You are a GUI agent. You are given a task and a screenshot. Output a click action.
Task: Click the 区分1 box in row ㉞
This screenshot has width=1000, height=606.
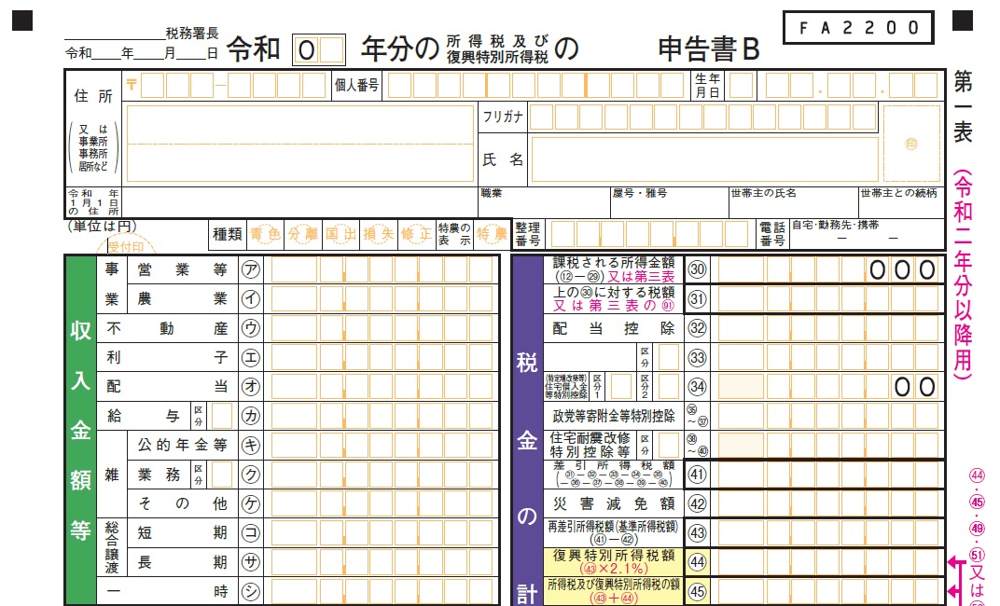click(621, 387)
